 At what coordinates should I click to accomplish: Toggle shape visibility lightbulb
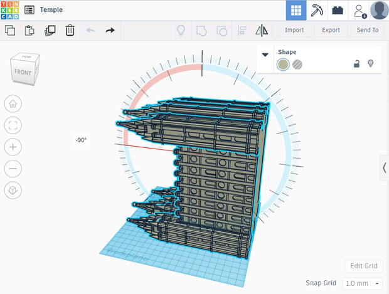(371, 63)
